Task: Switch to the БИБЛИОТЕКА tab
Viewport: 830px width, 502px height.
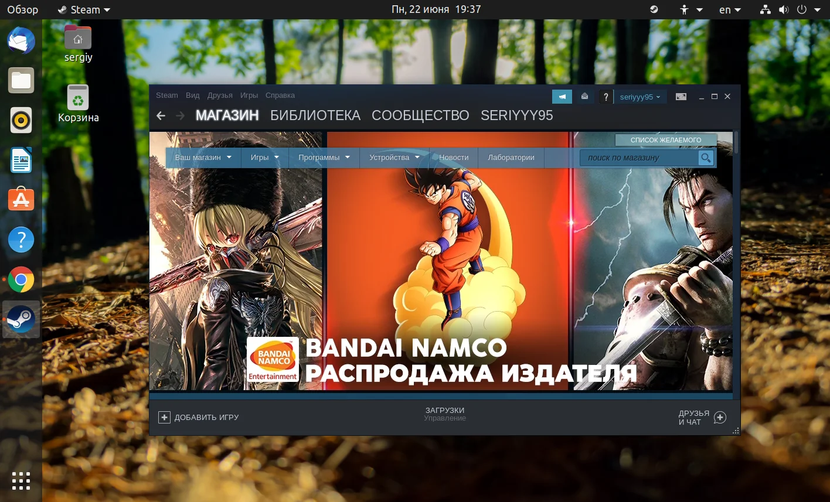Action: tap(315, 116)
